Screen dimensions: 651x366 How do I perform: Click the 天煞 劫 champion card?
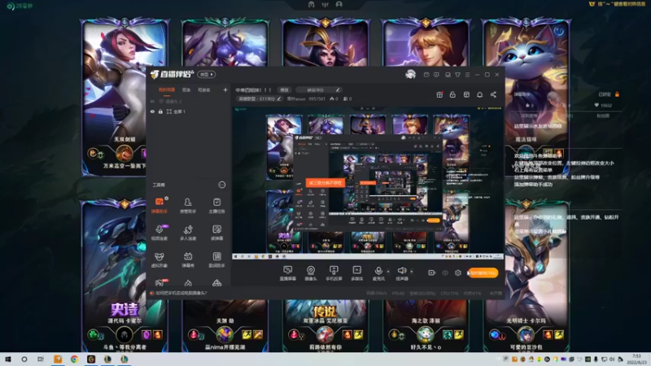(x=225, y=326)
